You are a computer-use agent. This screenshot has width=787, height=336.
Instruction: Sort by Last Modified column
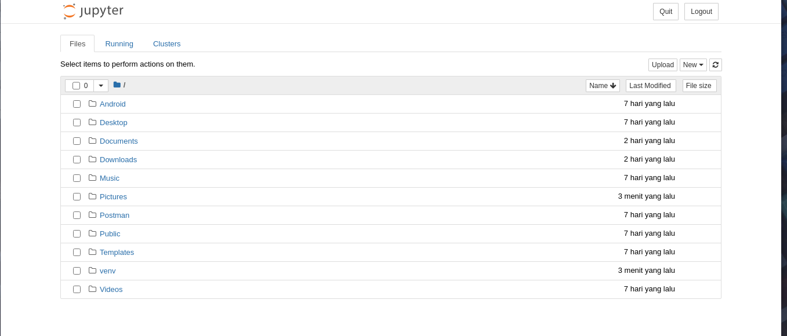pyautogui.click(x=651, y=86)
